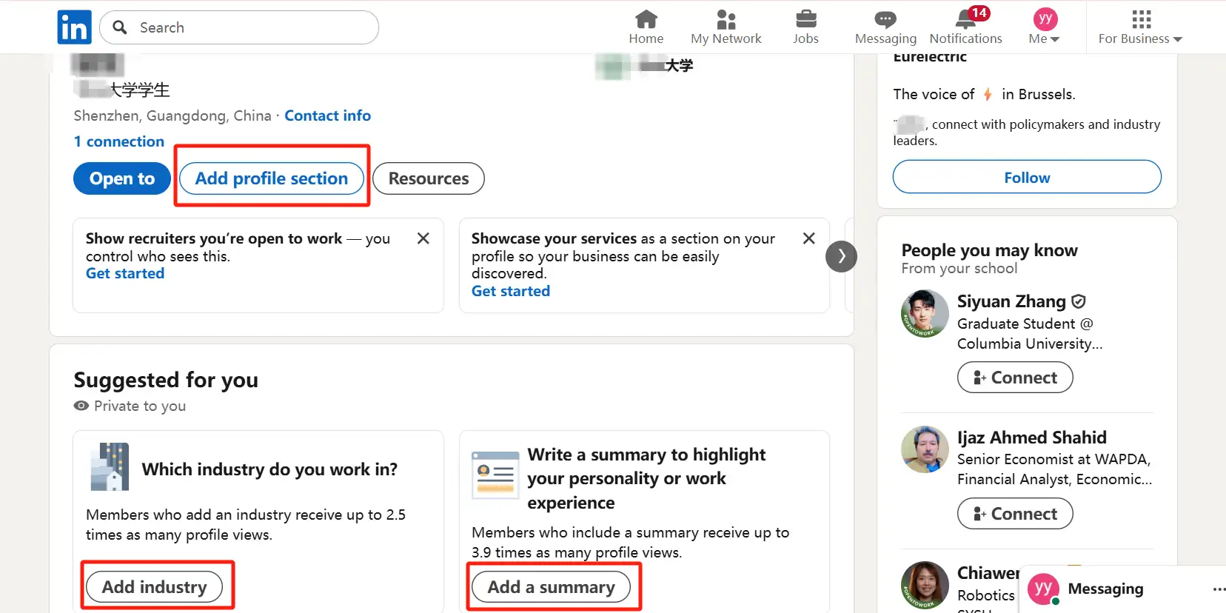Click the search magnifier icon
Viewport: 1226px width, 613px height.
[119, 27]
